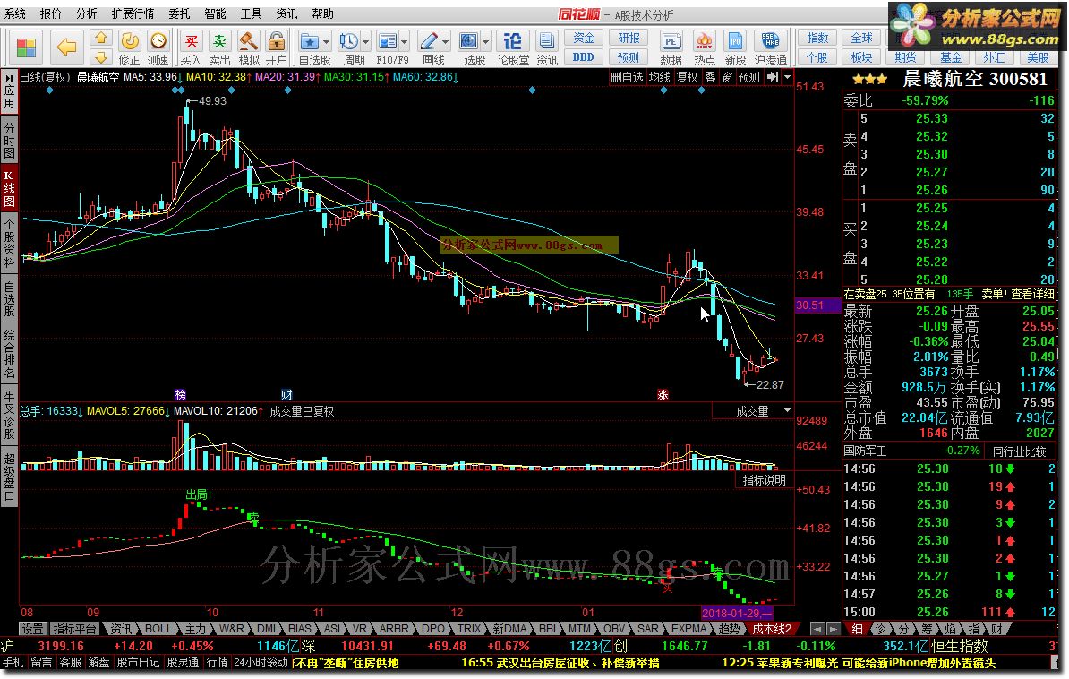Toggle the 预测 forecast in chart header
The width and height of the screenshot is (1069, 679).
click(749, 78)
